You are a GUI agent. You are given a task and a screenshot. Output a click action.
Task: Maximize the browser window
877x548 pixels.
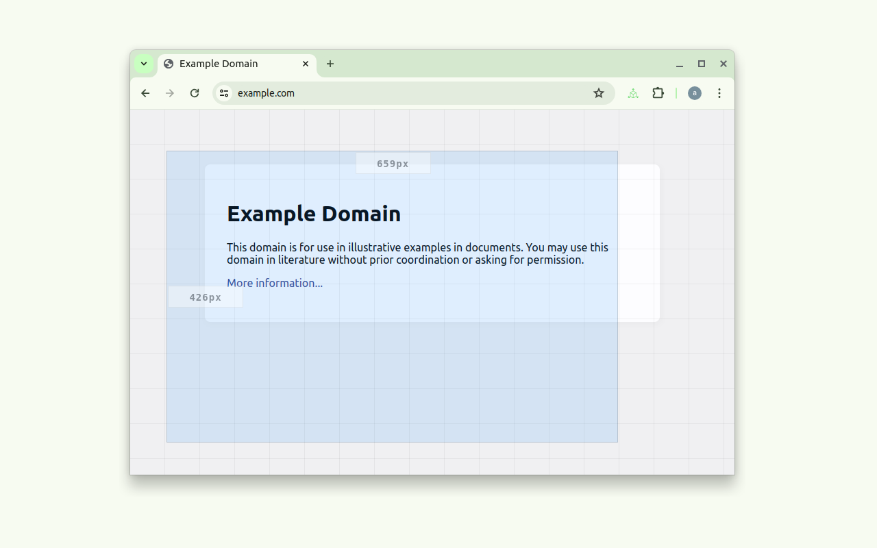tap(702, 64)
